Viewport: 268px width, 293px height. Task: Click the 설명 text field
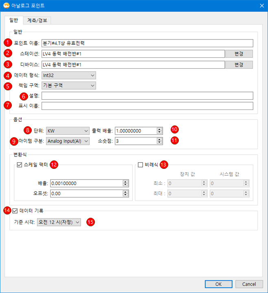coord(147,96)
